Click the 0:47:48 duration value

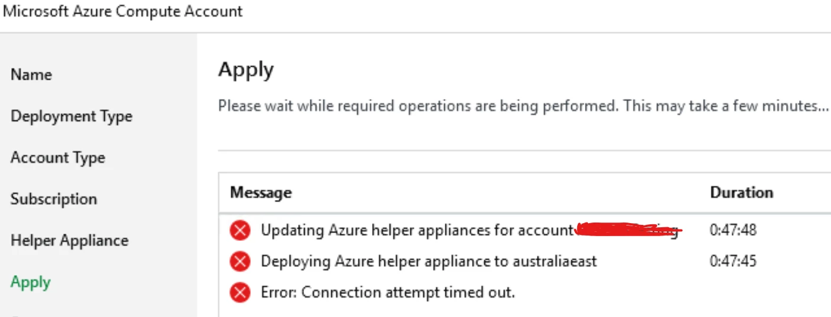(x=733, y=230)
